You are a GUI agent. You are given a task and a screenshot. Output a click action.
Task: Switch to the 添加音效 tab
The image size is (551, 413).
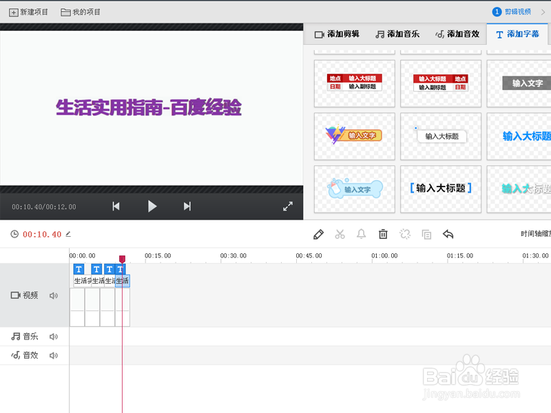pyautogui.click(x=457, y=34)
